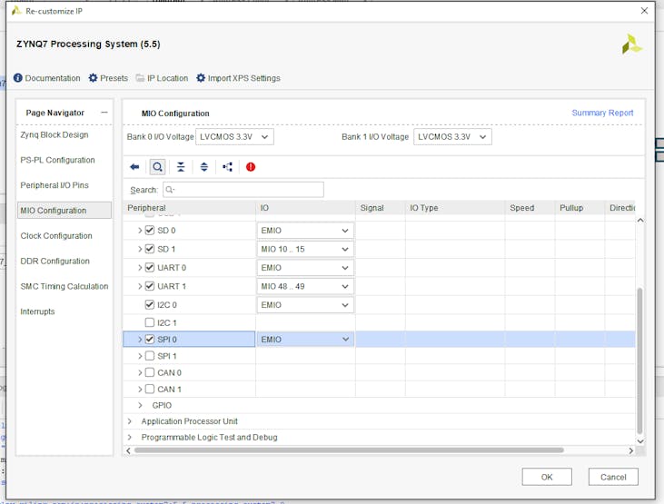Expand the Application Processor Unit row
664x504 pixels.
pyautogui.click(x=130, y=421)
